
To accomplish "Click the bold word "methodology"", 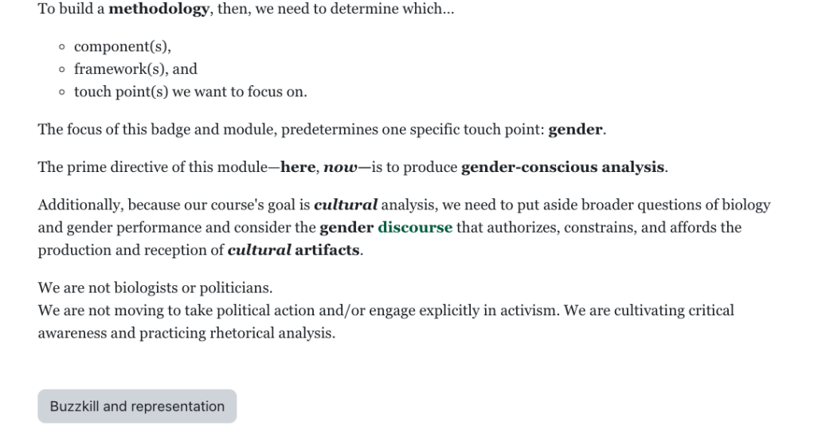I will click(158, 11).
